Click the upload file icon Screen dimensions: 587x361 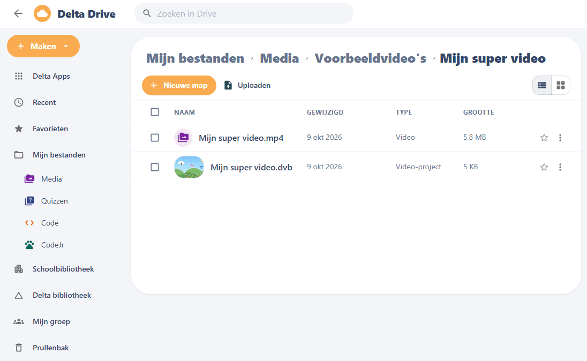tap(228, 85)
